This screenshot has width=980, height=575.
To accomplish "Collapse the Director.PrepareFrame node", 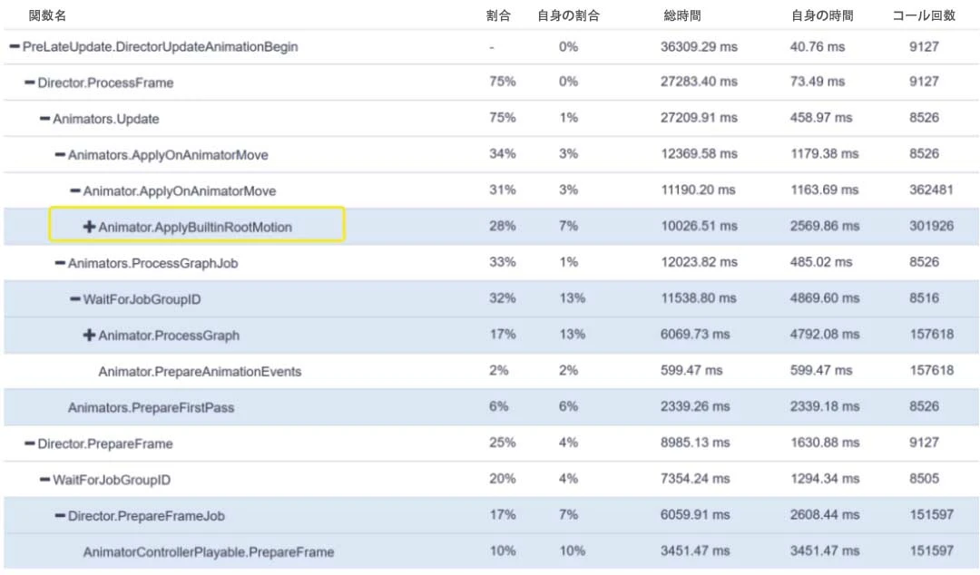I will pos(29,443).
